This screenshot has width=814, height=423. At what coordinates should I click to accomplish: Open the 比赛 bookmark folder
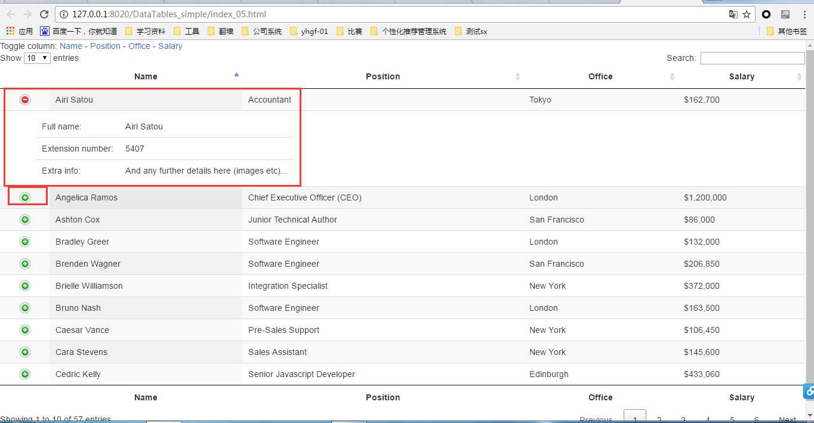(x=349, y=31)
